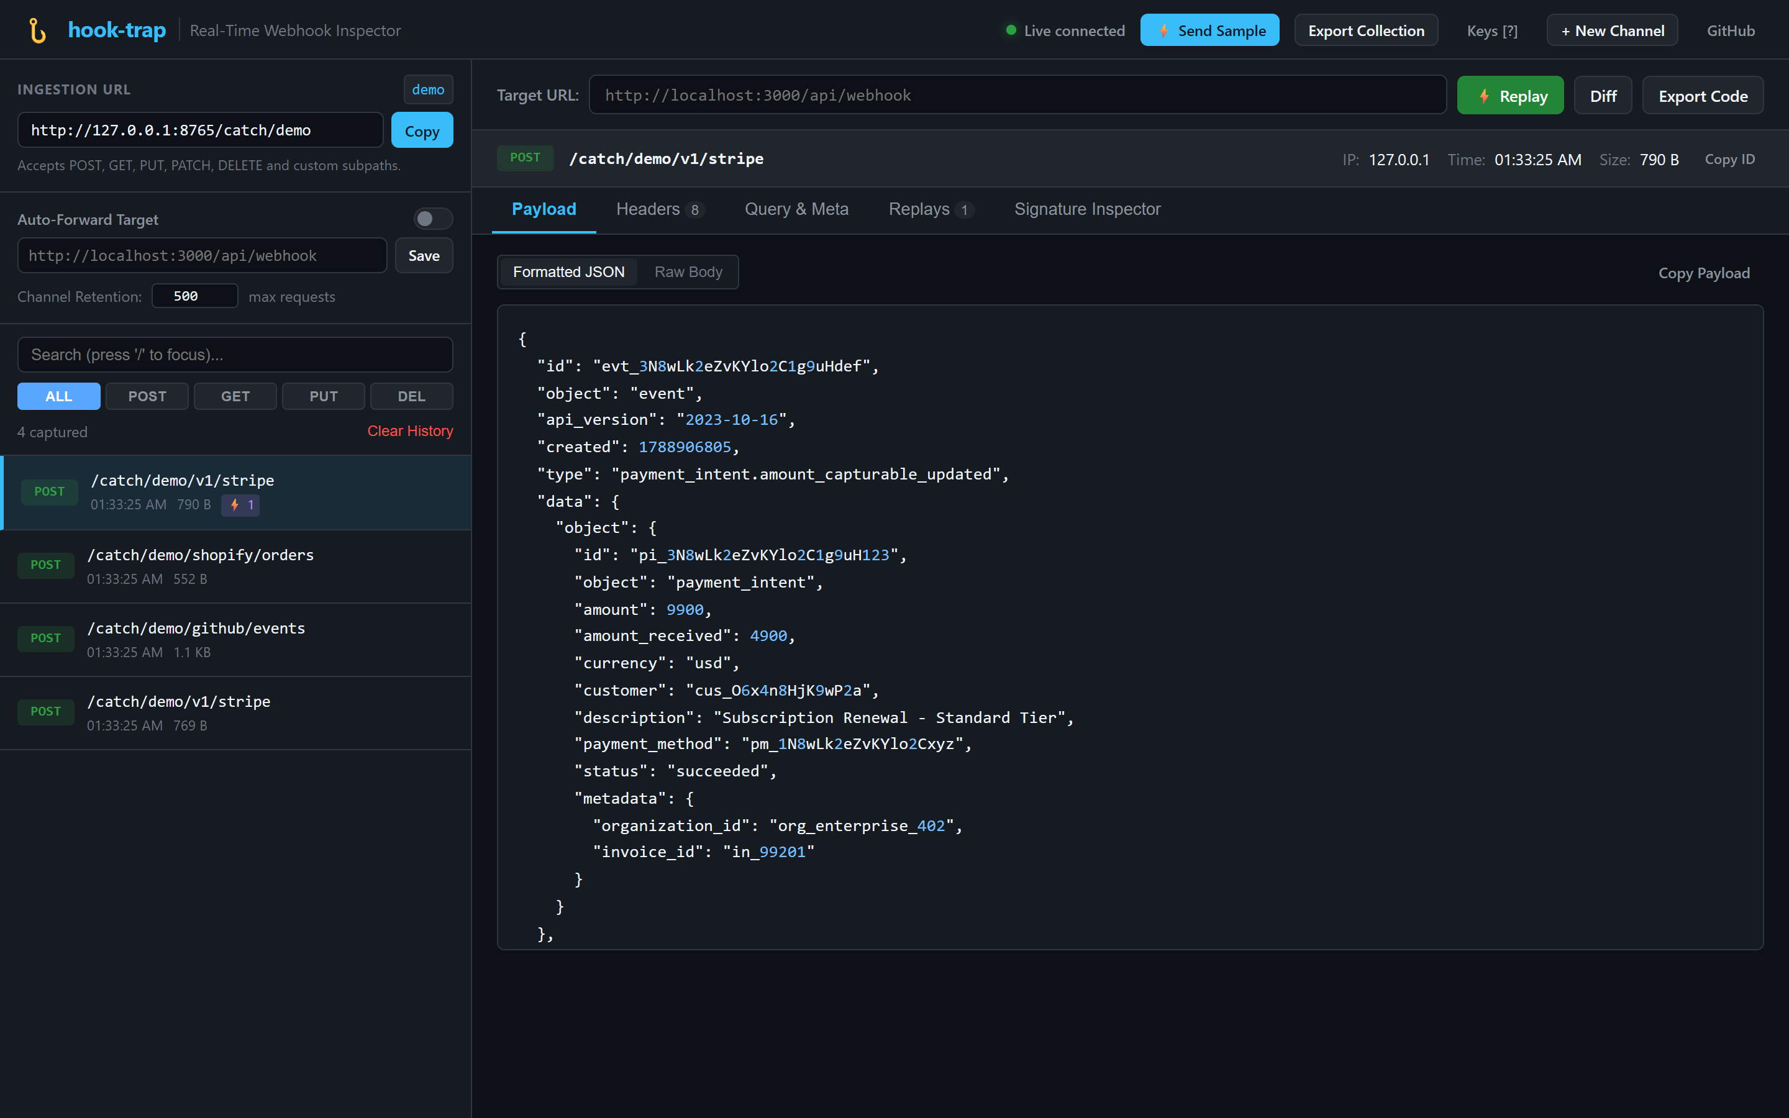Click the ingestion URL text field
Viewport: 1789px width, 1118px height.
coord(201,130)
